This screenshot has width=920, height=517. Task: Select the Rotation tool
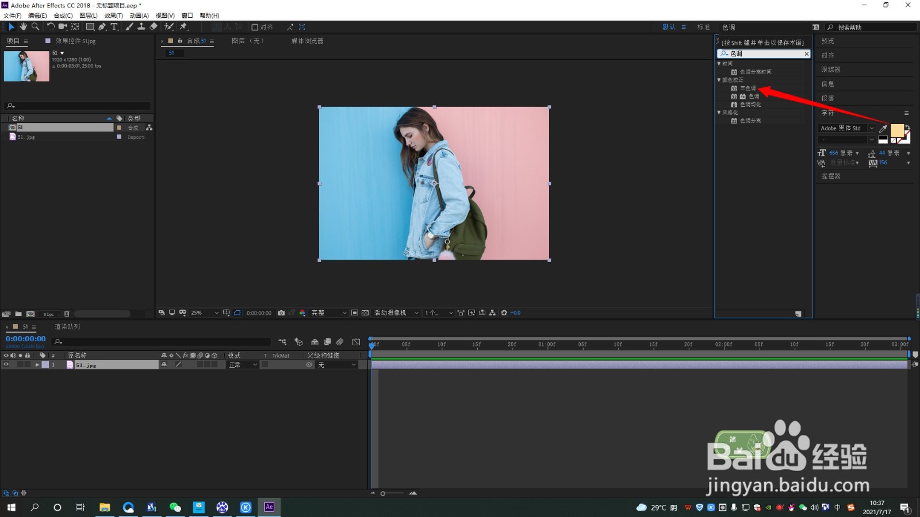[x=51, y=27]
